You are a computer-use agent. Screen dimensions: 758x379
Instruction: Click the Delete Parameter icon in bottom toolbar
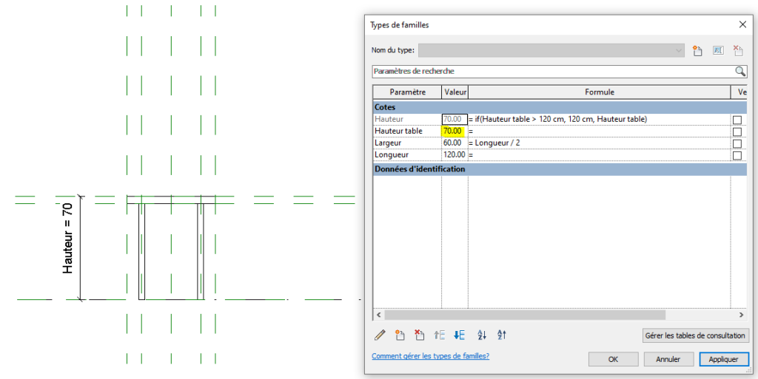420,335
